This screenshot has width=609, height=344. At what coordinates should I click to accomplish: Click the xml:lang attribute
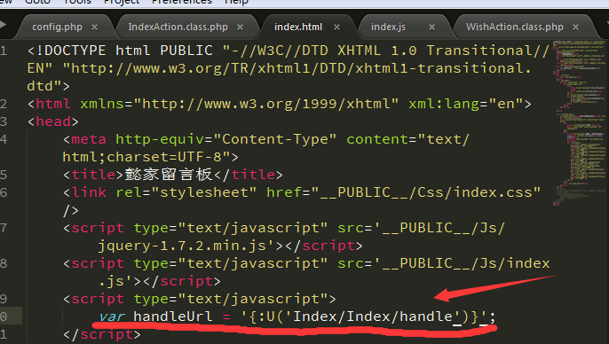(x=444, y=104)
